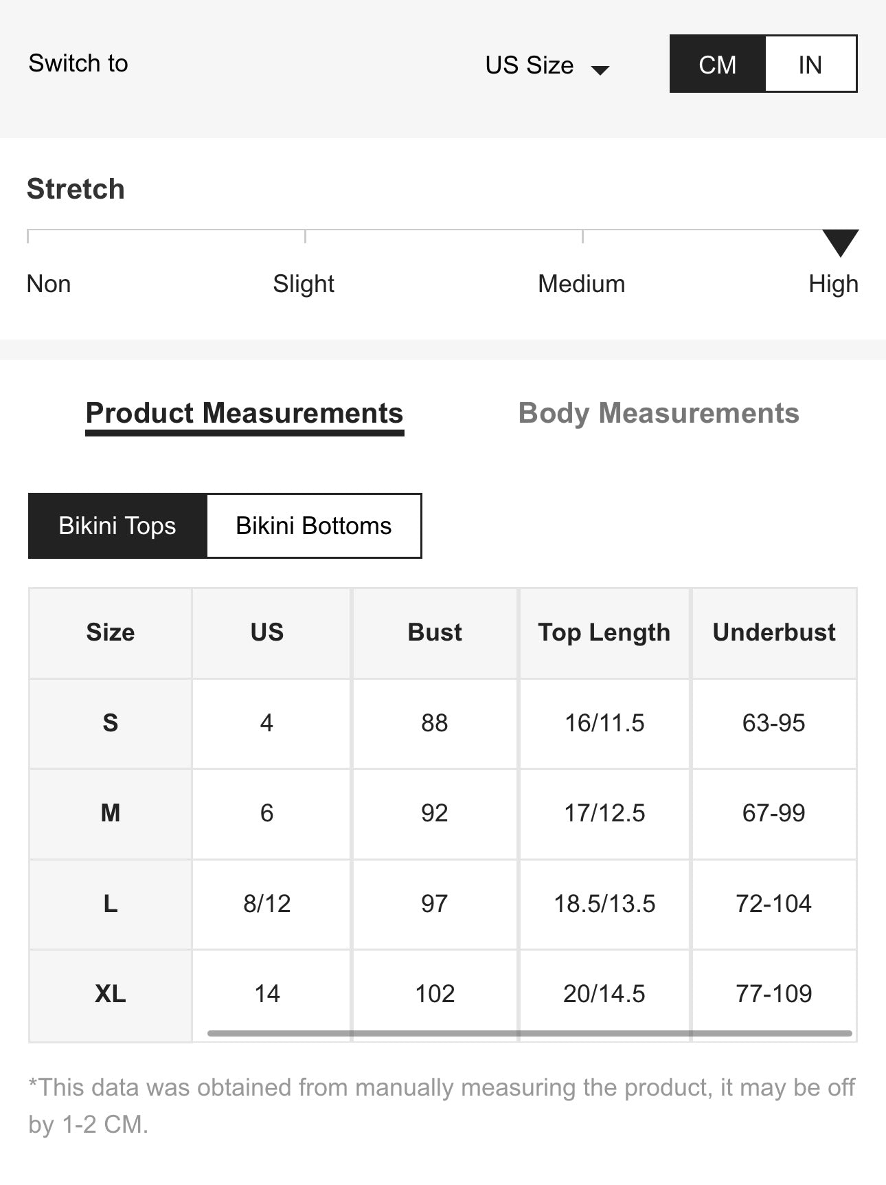The image size is (886, 1185).
Task: Select the Body Measurements tab
Action: coord(659,414)
